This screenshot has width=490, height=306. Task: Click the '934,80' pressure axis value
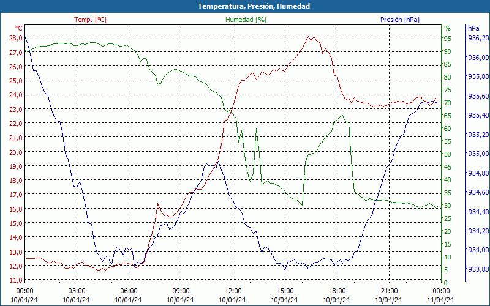478,173
